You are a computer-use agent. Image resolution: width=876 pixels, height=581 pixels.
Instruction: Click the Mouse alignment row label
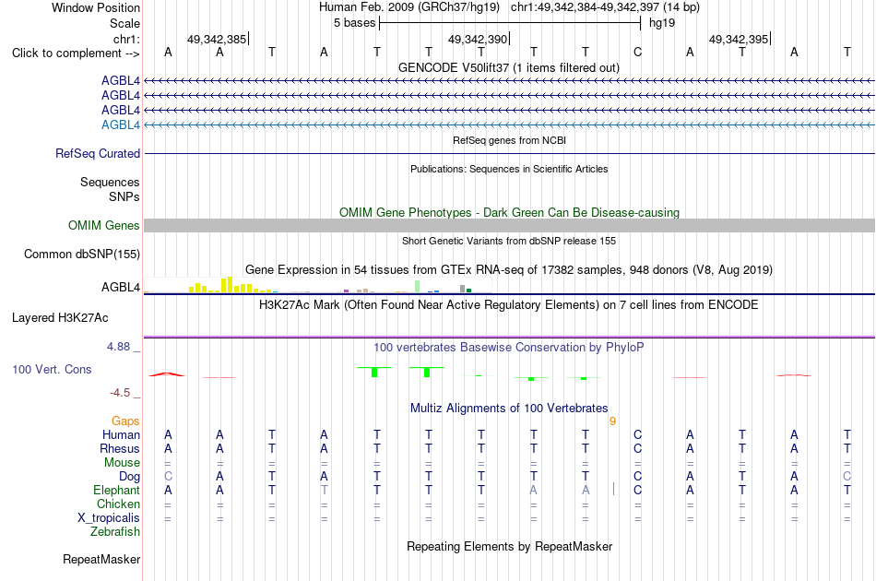pyautogui.click(x=122, y=463)
